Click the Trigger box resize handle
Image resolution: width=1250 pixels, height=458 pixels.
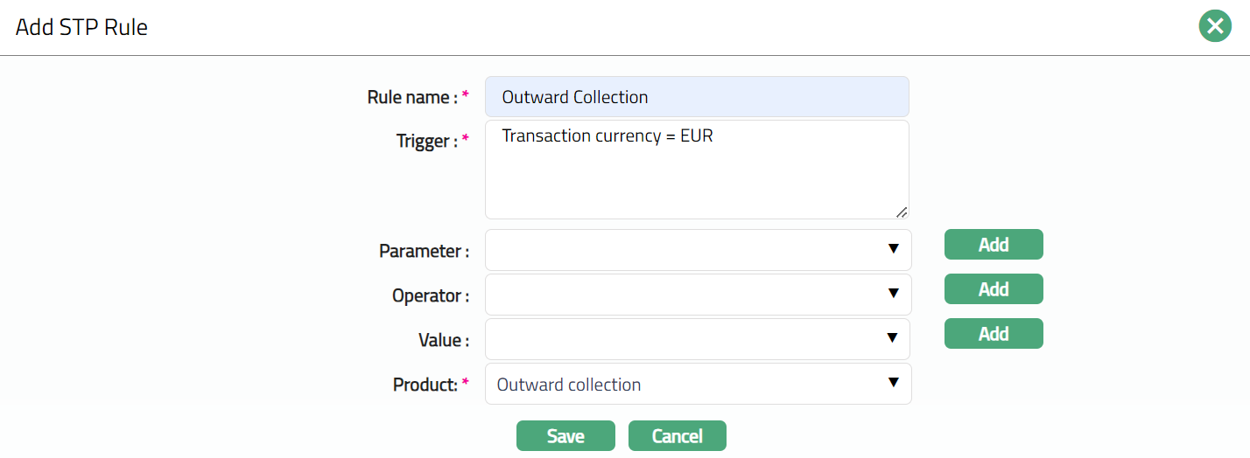click(901, 212)
